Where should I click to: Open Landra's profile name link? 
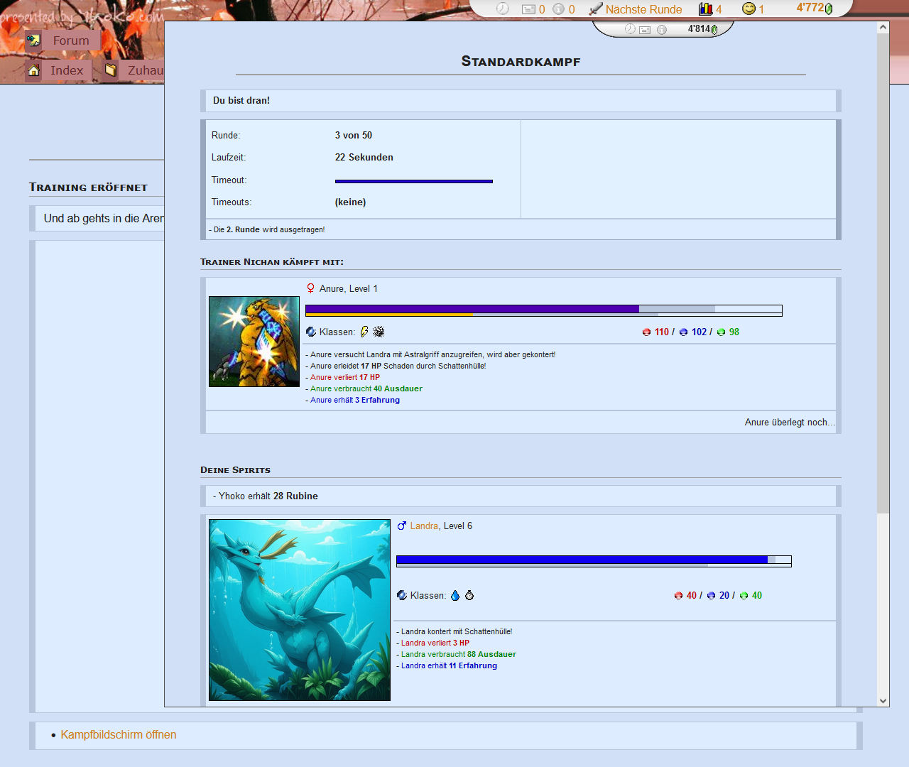[424, 526]
